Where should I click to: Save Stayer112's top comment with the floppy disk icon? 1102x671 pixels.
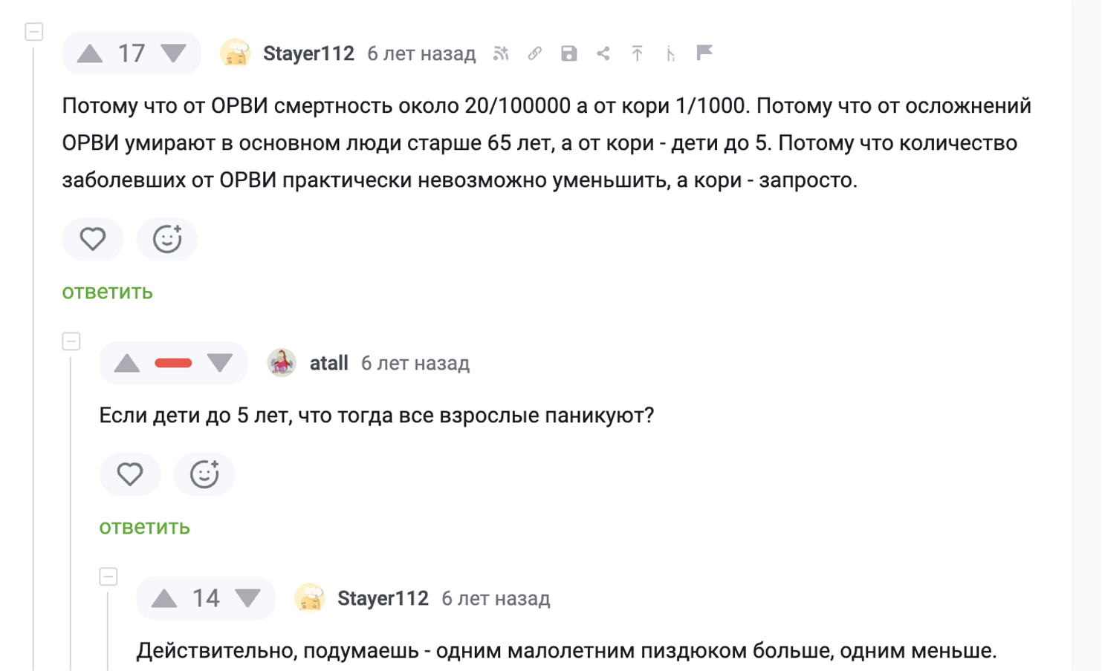(569, 53)
